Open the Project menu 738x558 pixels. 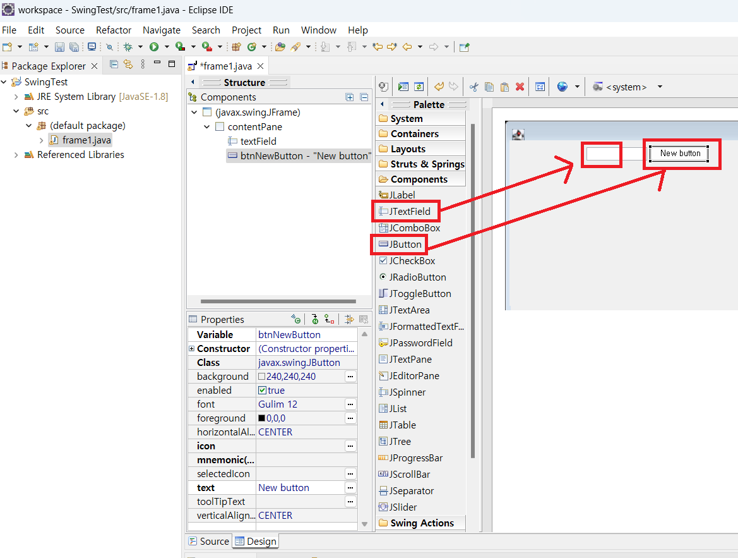pos(246,30)
